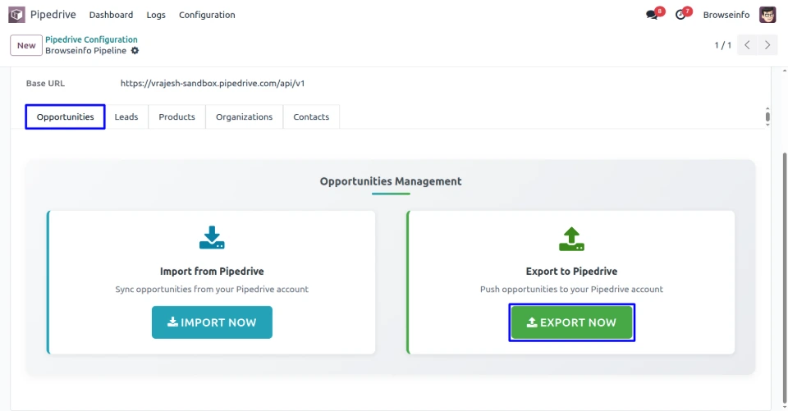
Task: Open the chat messages icon
Action: (653, 15)
